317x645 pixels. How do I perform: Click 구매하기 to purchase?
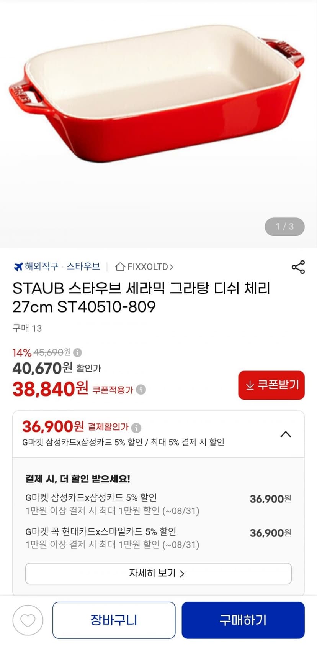pos(243,620)
